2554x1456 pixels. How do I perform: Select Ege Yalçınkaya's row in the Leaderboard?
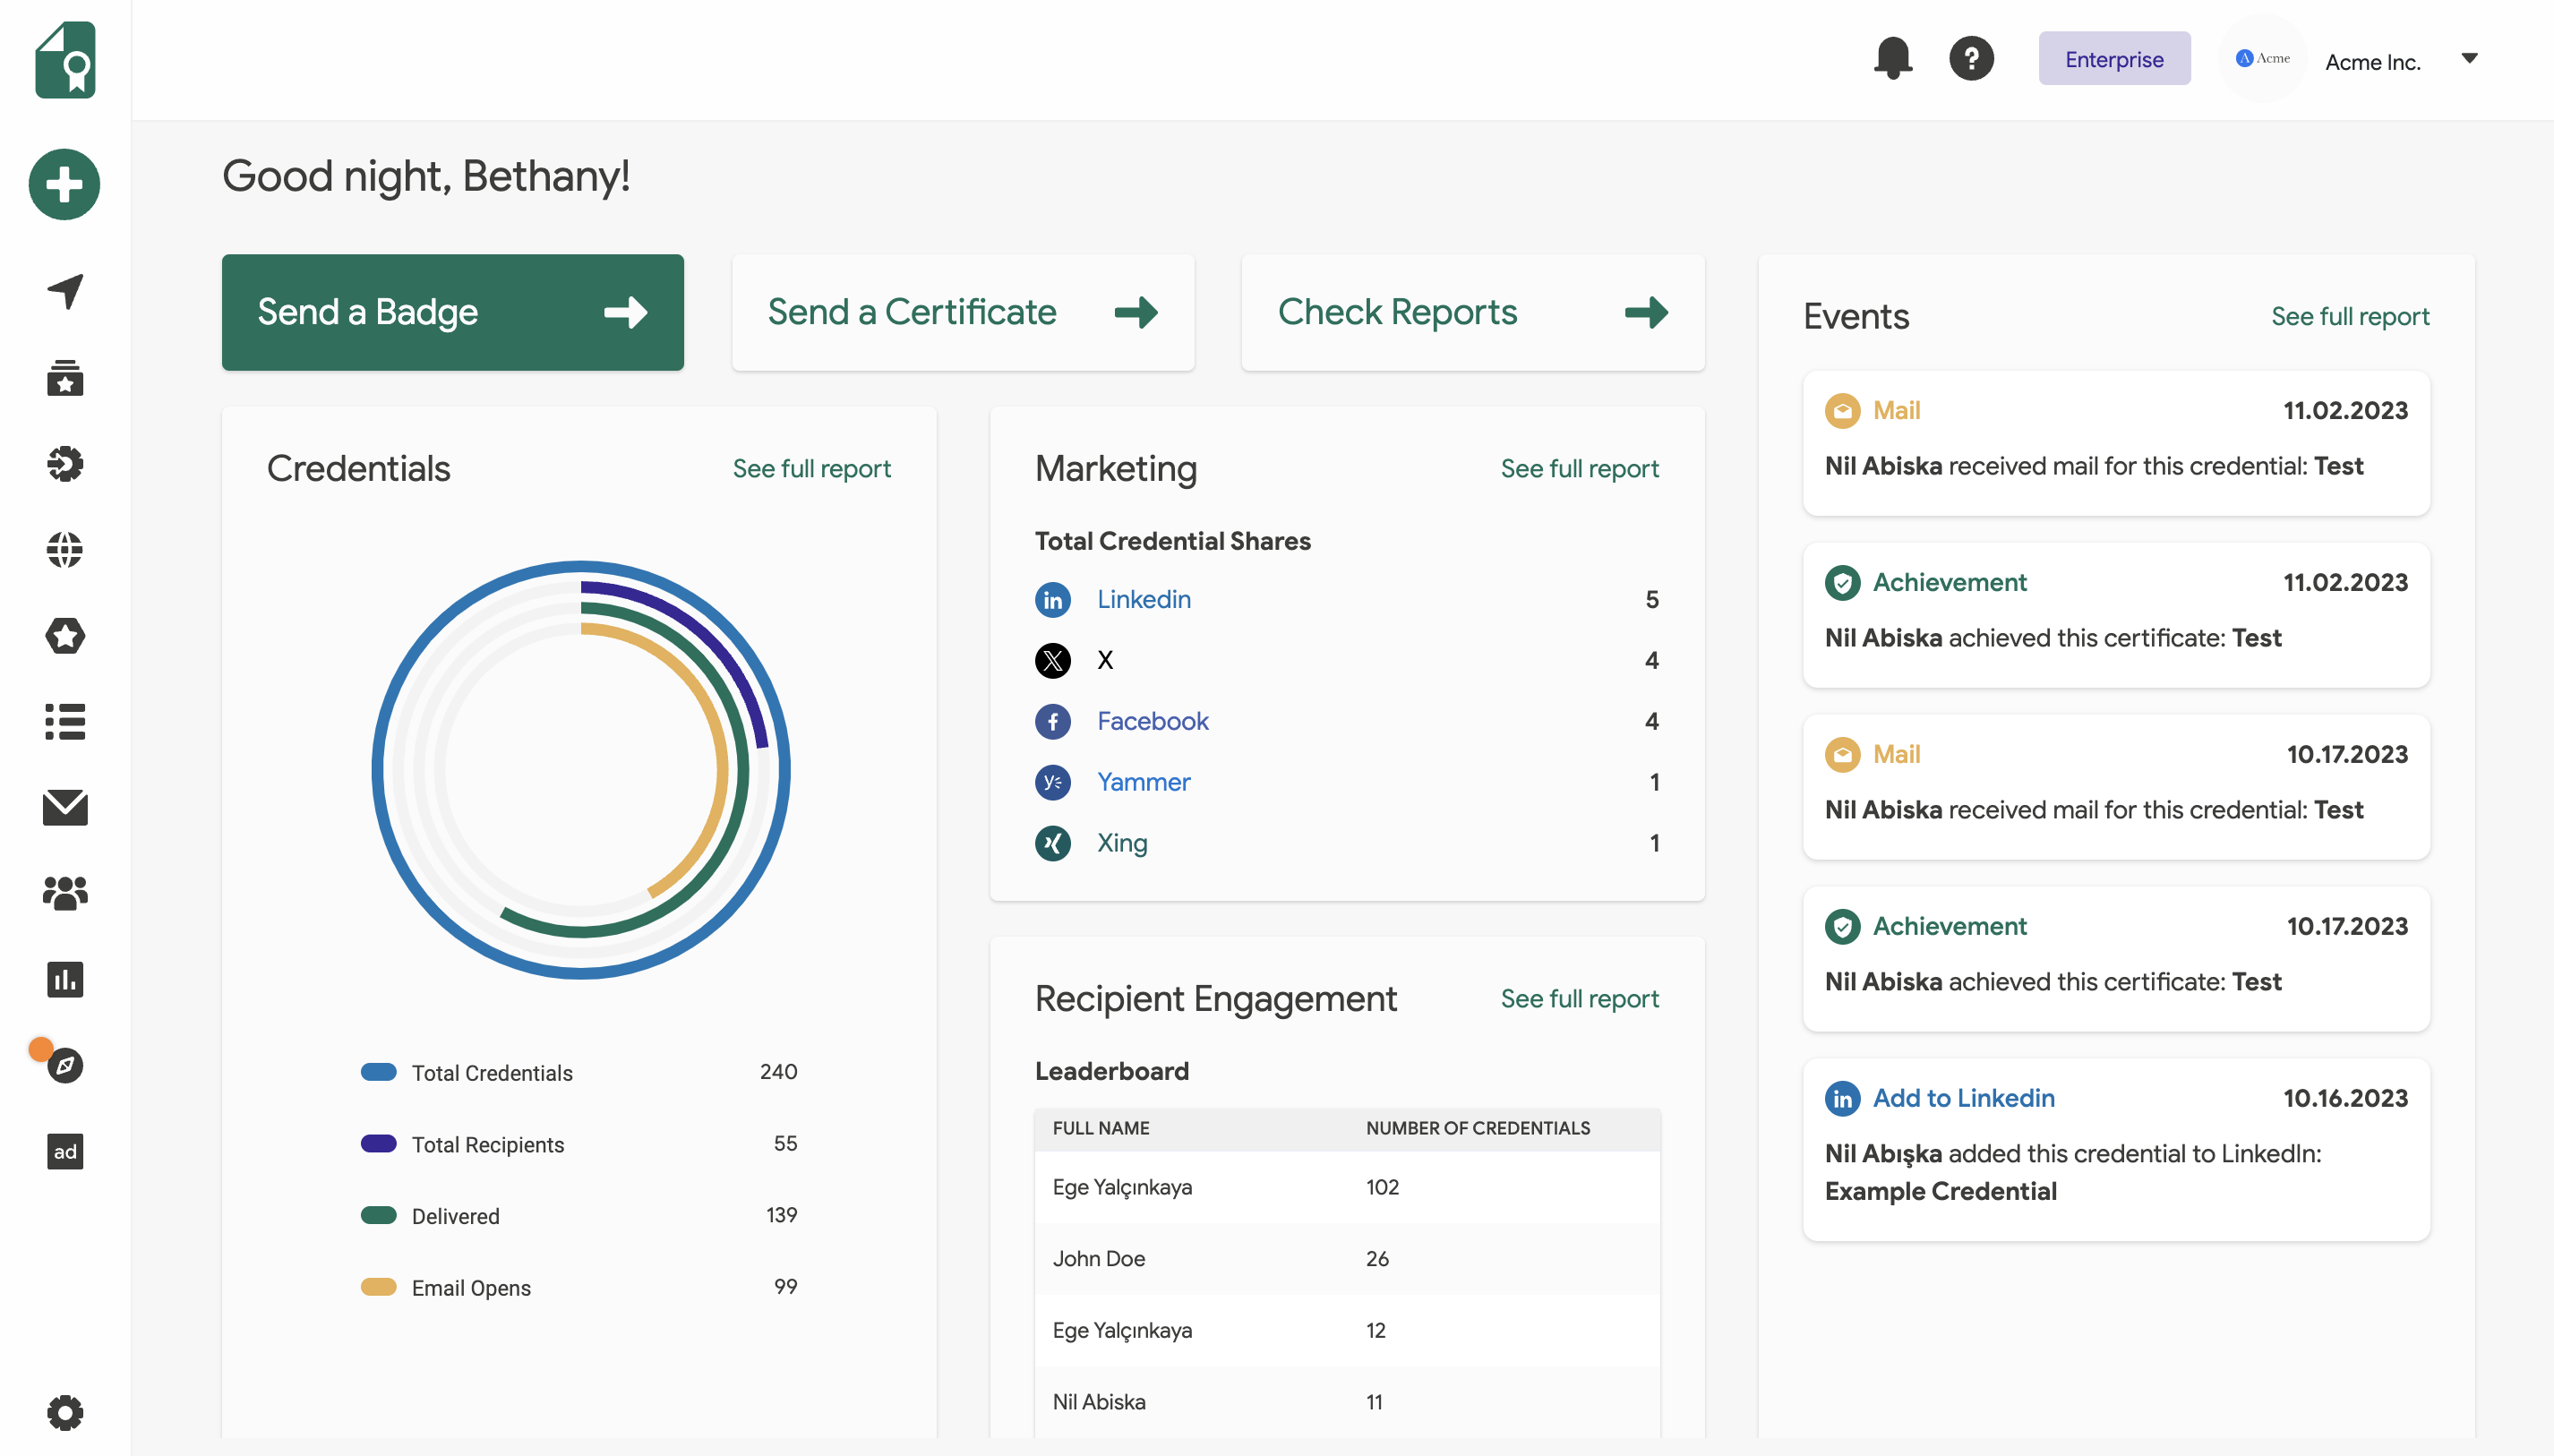tap(1122, 1187)
